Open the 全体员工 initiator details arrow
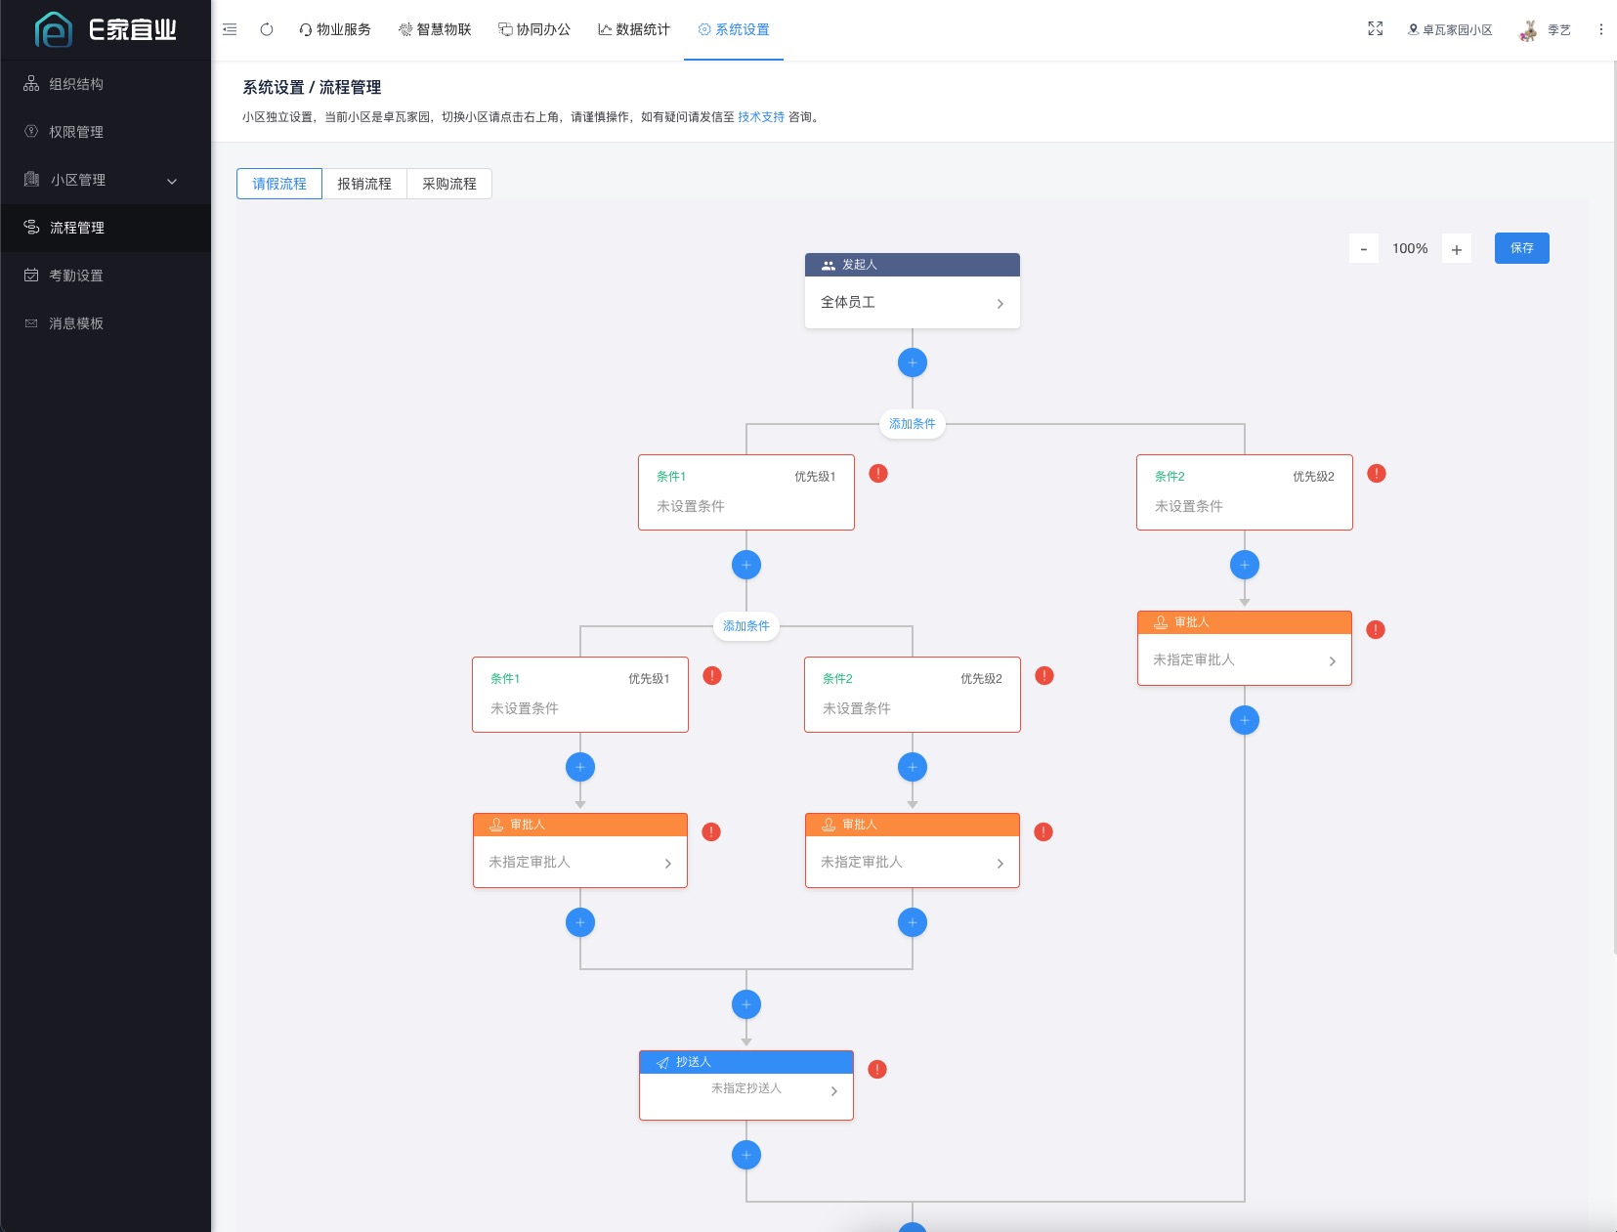Image resolution: width=1617 pixels, height=1232 pixels. point(1000,303)
